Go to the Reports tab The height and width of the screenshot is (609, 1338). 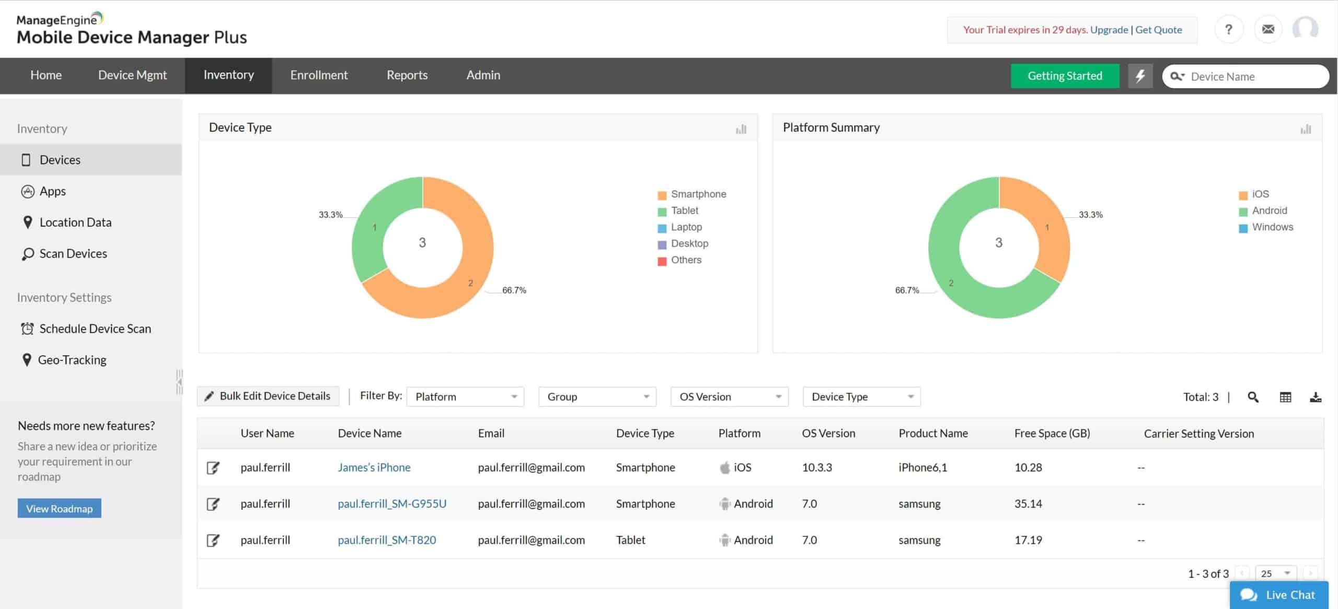point(407,75)
